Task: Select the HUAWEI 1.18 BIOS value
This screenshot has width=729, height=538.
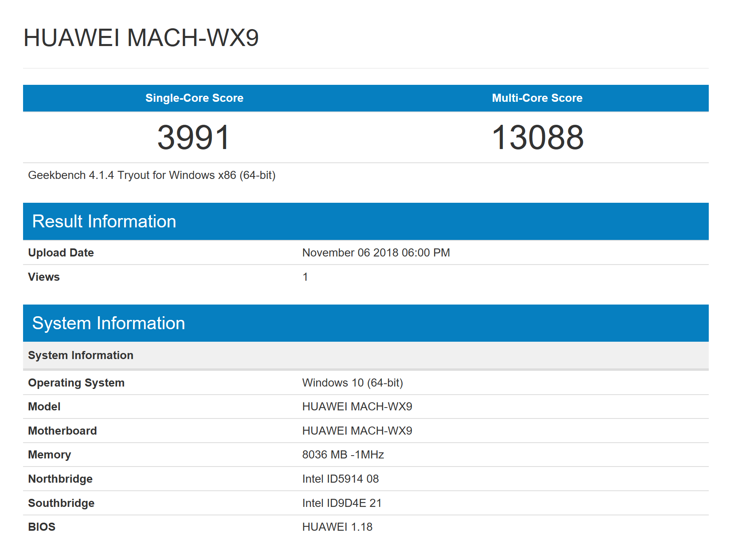Action: tap(337, 527)
